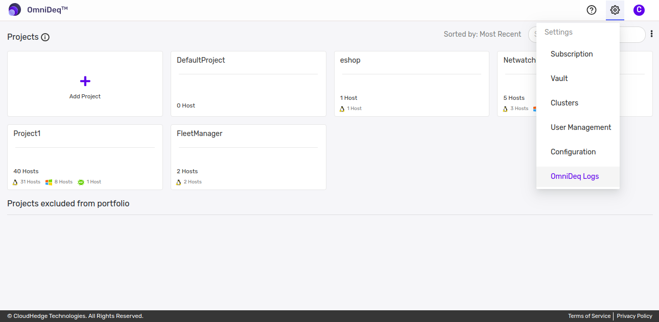Image resolution: width=659 pixels, height=322 pixels.
Task: Open the three-dot more options menu
Action: (x=651, y=34)
